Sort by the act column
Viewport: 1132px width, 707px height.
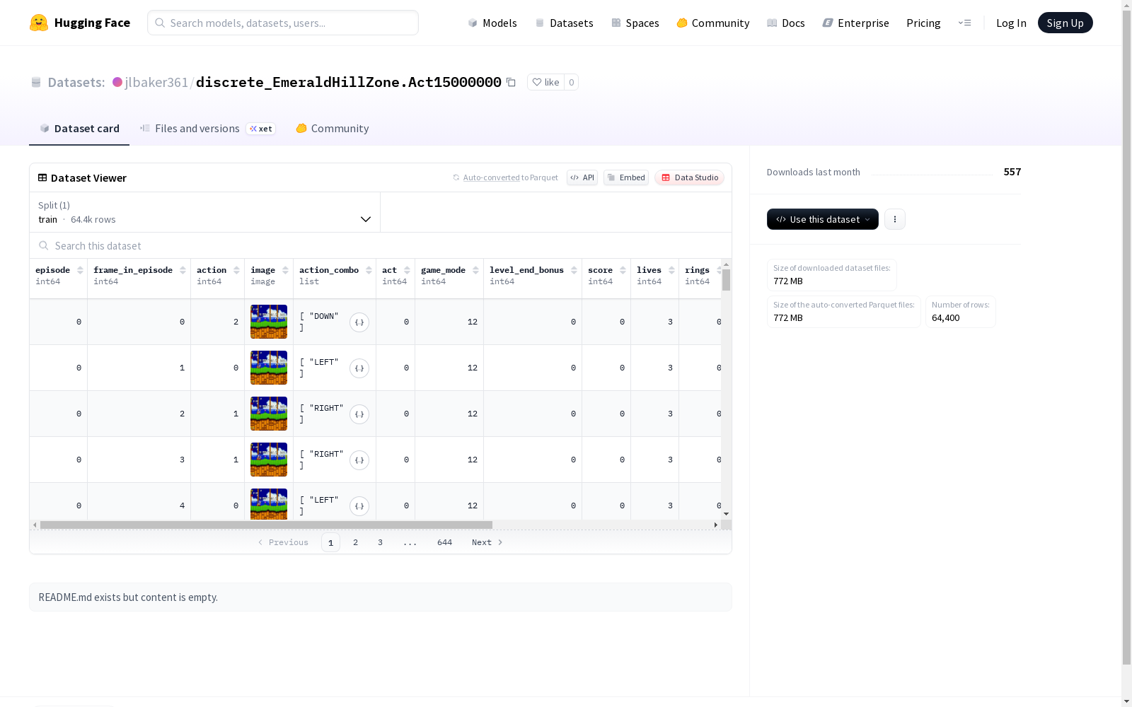point(407,270)
